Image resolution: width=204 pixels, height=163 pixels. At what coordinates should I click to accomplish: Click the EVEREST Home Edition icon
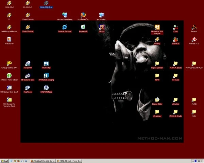point(9,76)
